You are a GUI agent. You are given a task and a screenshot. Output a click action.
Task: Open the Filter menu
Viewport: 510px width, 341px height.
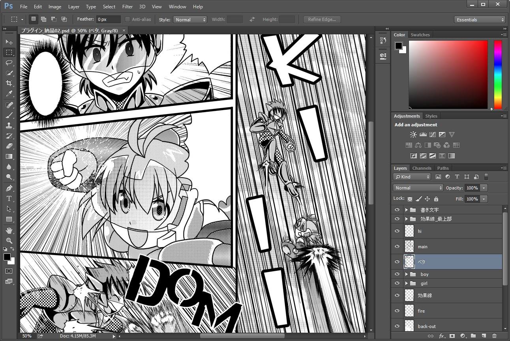127,6
